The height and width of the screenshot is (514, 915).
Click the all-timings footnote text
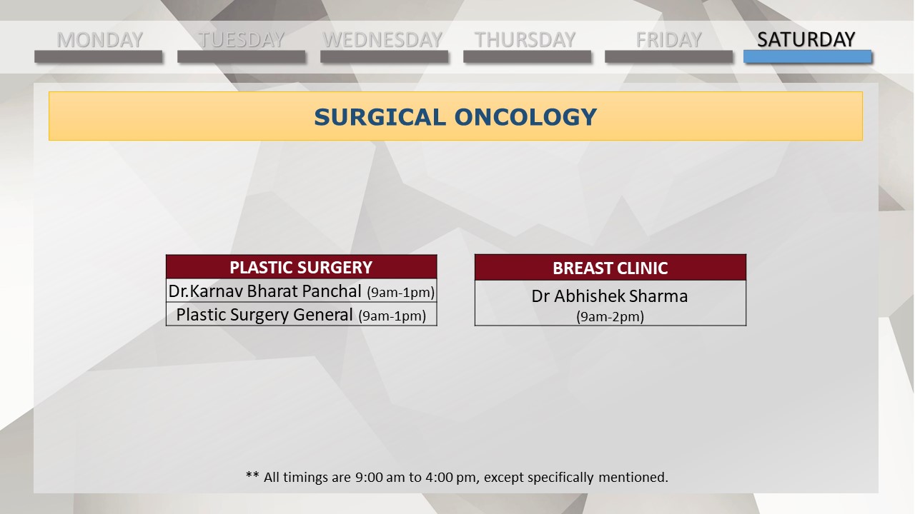point(457,477)
